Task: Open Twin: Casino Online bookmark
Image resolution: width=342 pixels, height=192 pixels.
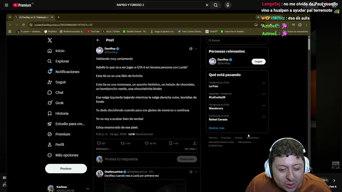Action: pyautogui.click(x=190, y=31)
